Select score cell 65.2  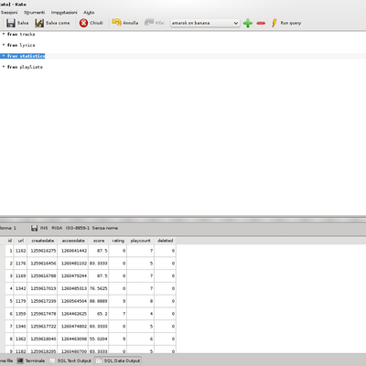tap(99, 314)
